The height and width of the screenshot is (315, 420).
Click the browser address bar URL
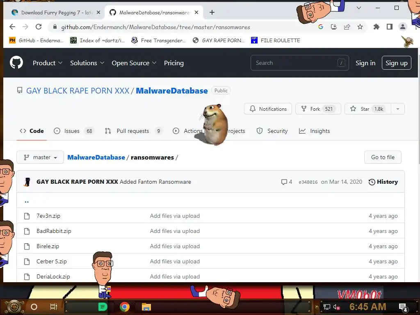tap(155, 27)
